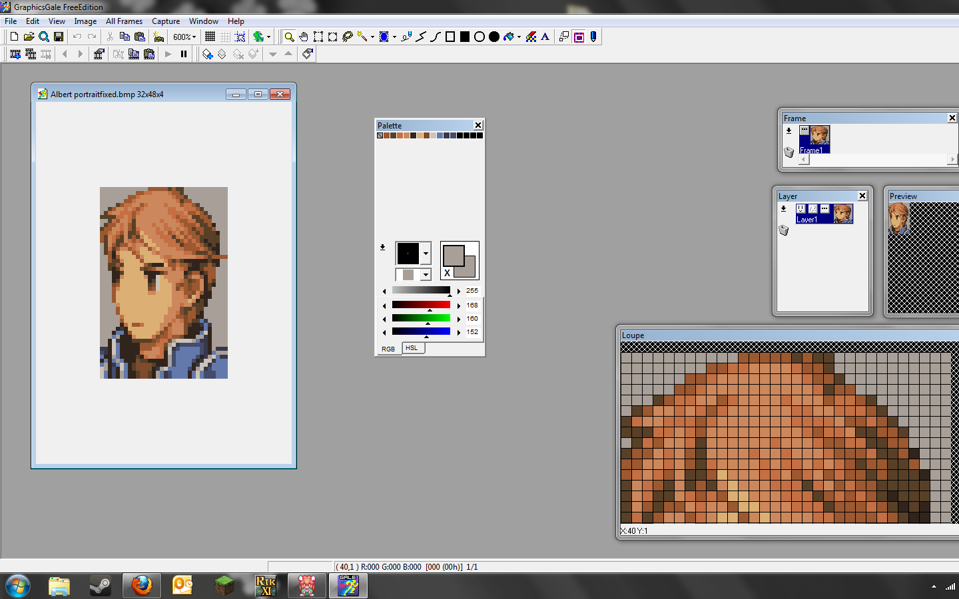Click the swap colors X button
Viewport: 959px width, 599px height.
coord(447,273)
